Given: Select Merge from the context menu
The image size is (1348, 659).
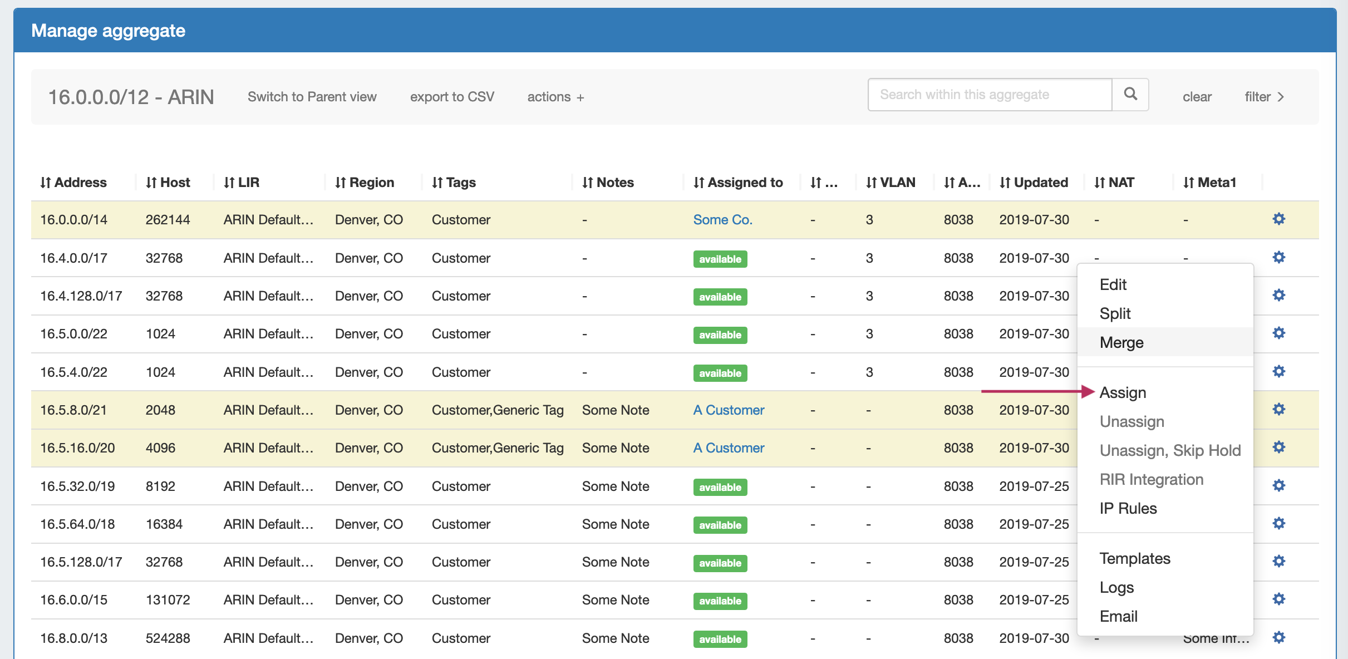Looking at the screenshot, I should tap(1121, 343).
